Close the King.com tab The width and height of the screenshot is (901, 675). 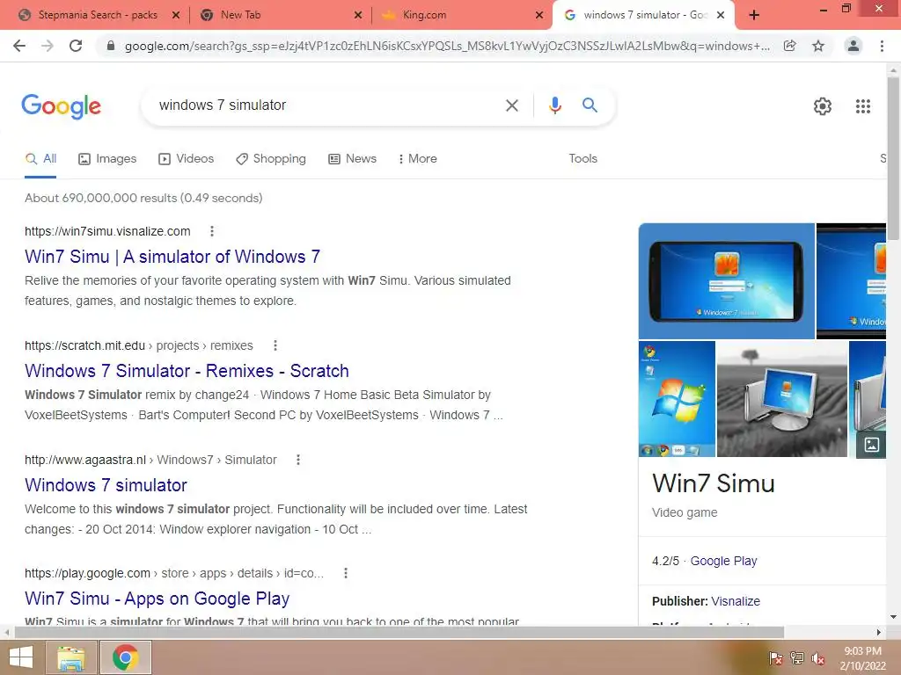point(539,15)
